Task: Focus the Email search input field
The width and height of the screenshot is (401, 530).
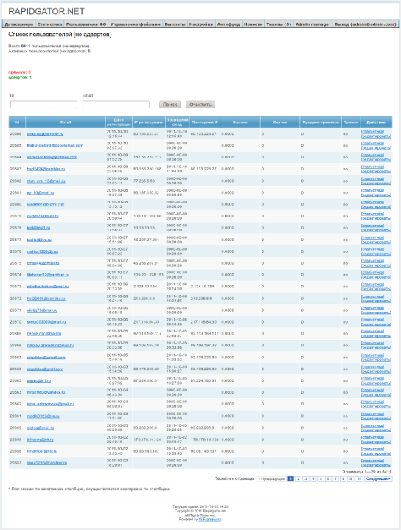Action: [116, 105]
